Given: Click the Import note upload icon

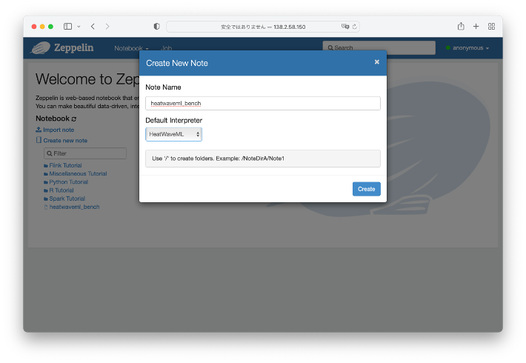Looking at the screenshot, I should pos(39,130).
